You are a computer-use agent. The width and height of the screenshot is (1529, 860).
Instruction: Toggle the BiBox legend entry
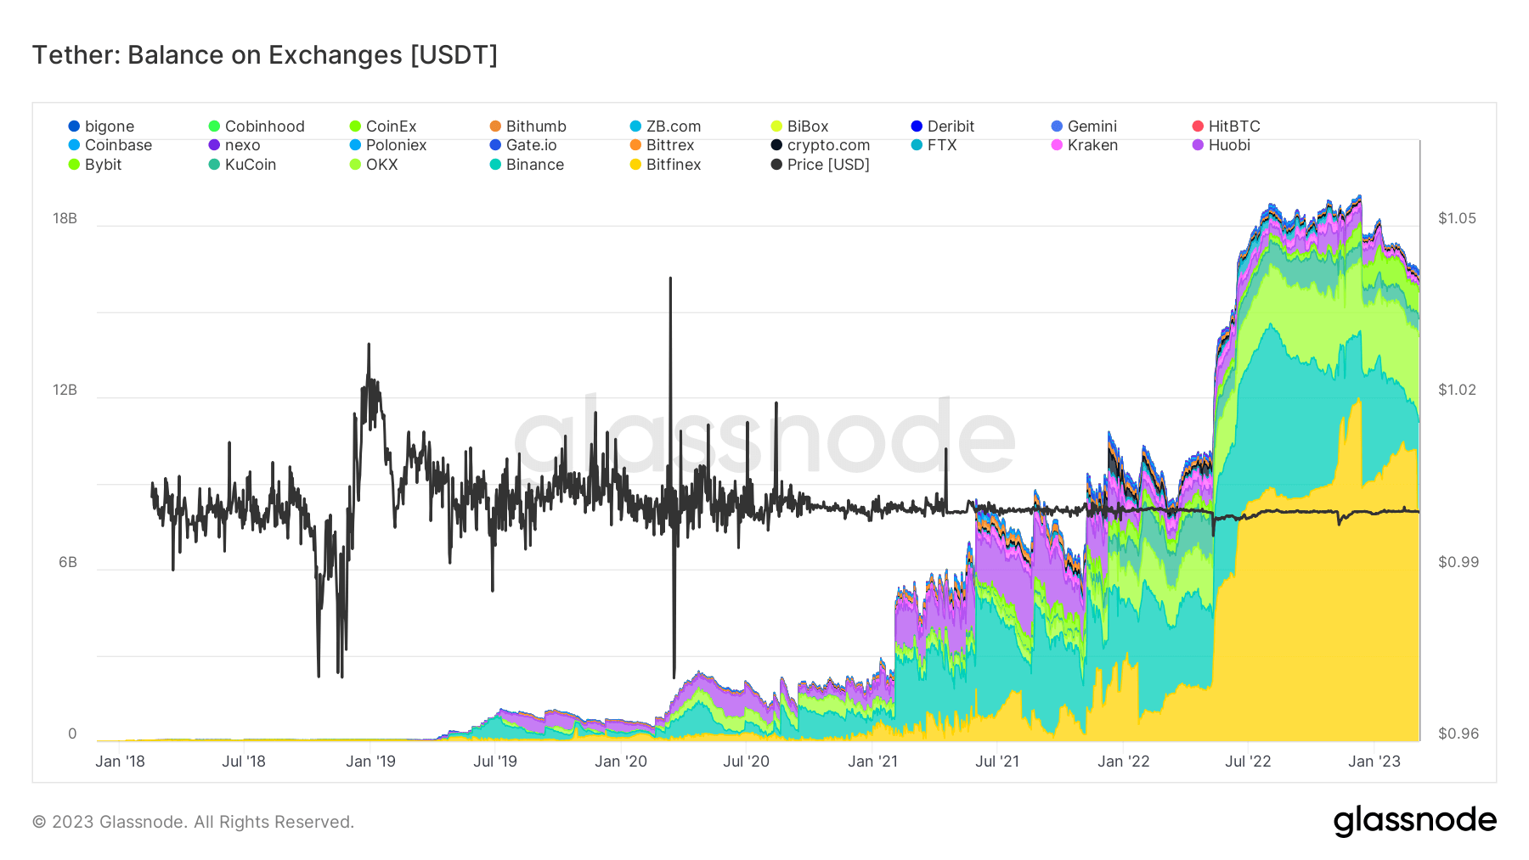(x=799, y=126)
